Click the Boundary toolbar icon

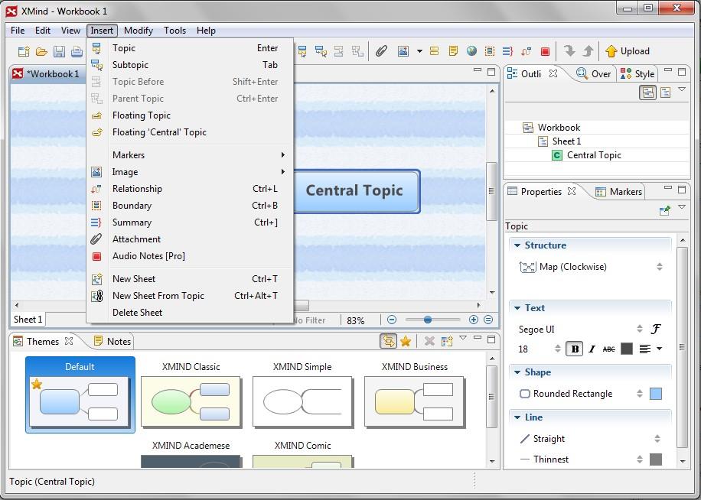point(490,51)
